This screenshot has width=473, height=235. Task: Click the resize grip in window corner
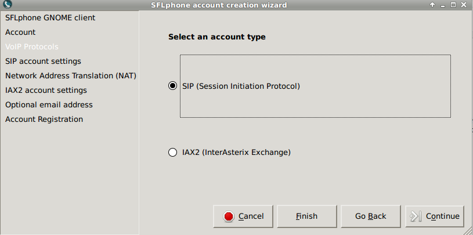pyautogui.click(x=468, y=230)
